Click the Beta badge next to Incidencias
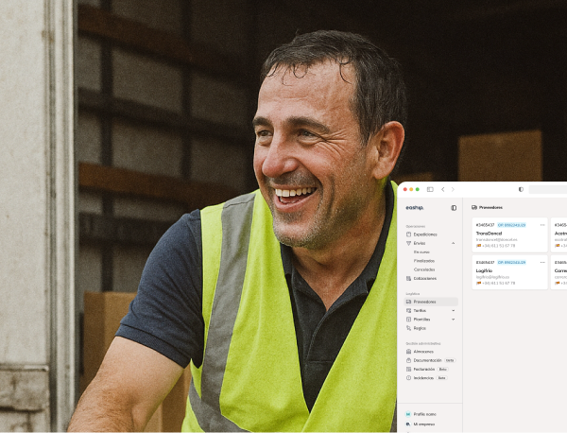Viewport: 567px width, 433px height. 441,378
